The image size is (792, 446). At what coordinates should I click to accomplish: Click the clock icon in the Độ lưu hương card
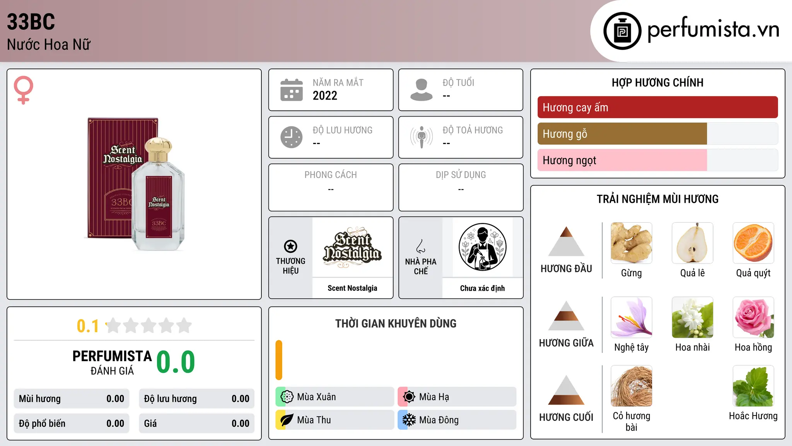[292, 137]
